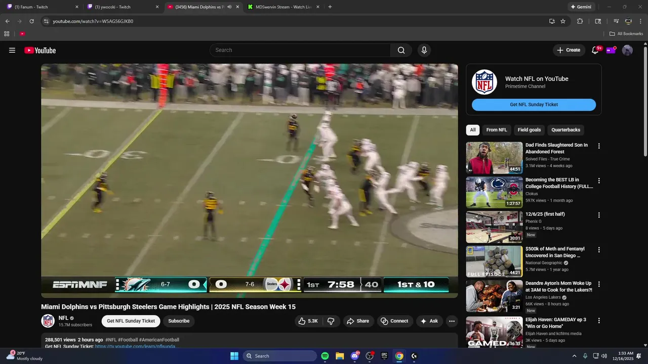Screen dimensions: 648x364
Task: Open the YouTube account avatar menu
Action: (x=627, y=50)
